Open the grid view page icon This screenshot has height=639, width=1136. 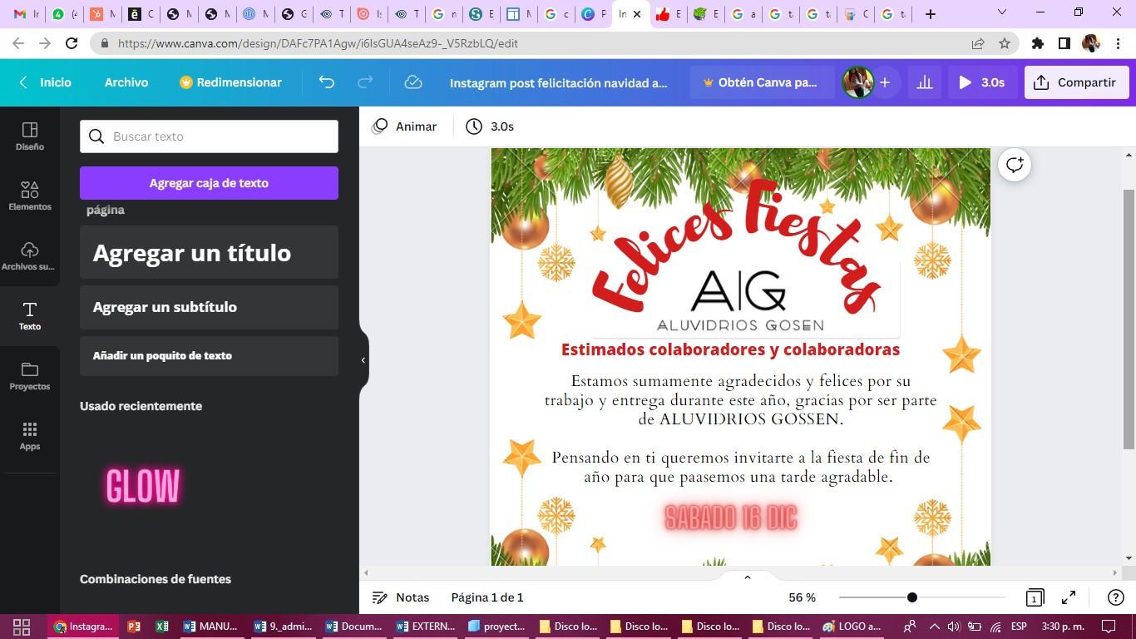[x=1035, y=597]
